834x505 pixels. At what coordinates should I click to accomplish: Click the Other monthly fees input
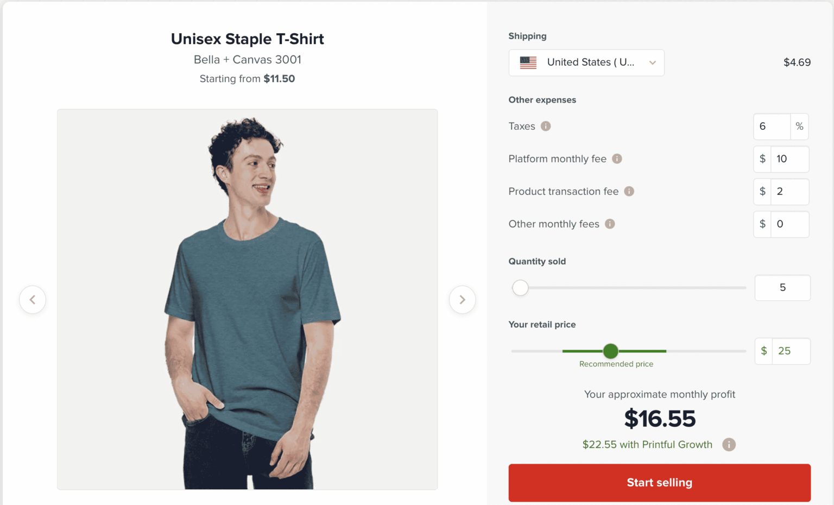tap(789, 224)
